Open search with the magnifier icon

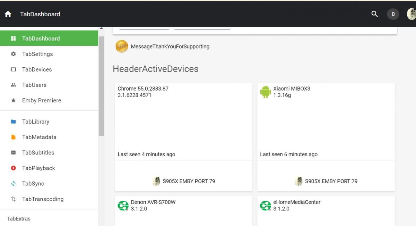coord(374,14)
